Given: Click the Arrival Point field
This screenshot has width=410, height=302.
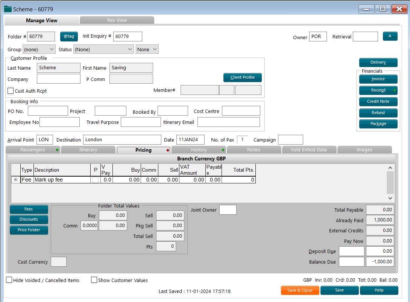Looking at the screenshot, I should (45, 140).
